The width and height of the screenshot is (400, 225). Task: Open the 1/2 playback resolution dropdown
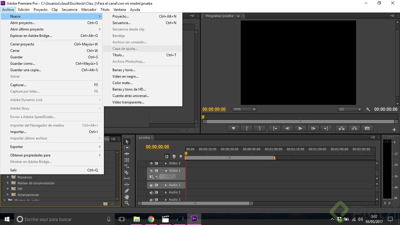[x=350, y=109]
